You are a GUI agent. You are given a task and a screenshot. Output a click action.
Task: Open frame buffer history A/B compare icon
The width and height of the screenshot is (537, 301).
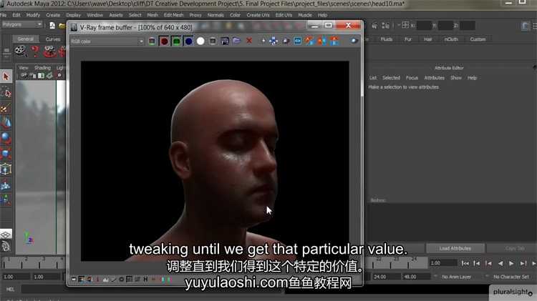pos(309,41)
